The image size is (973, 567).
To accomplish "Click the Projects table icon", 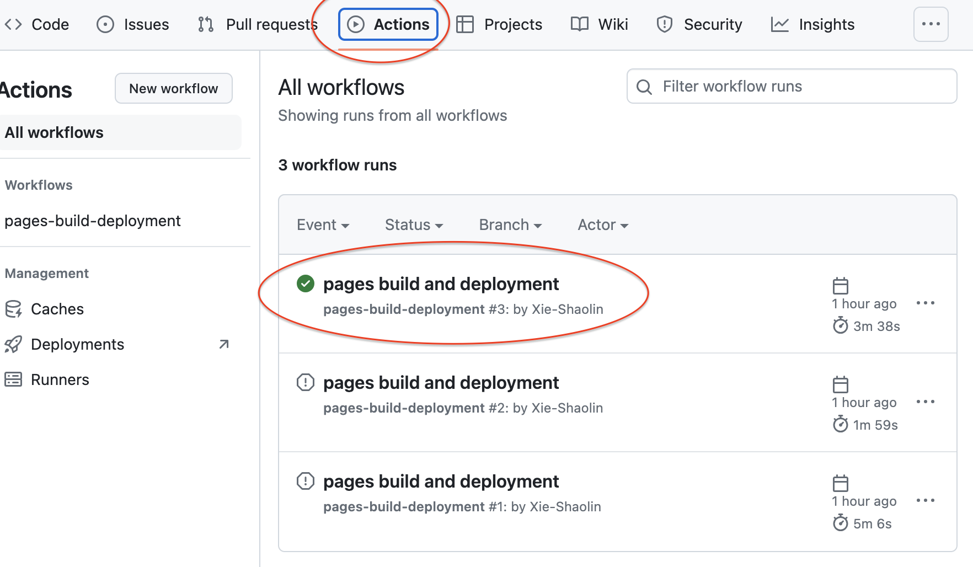I will (x=465, y=24).
